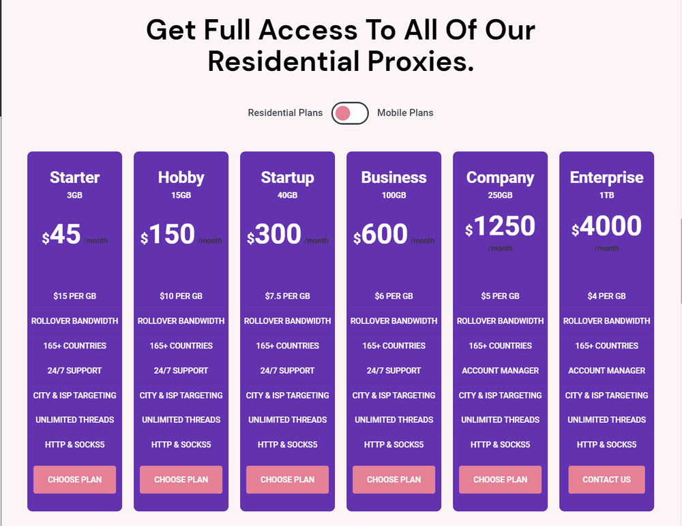The height and width of the screenshot is (526, 682).
Task: Click the Startup plan title
Action: coord(288,177)
